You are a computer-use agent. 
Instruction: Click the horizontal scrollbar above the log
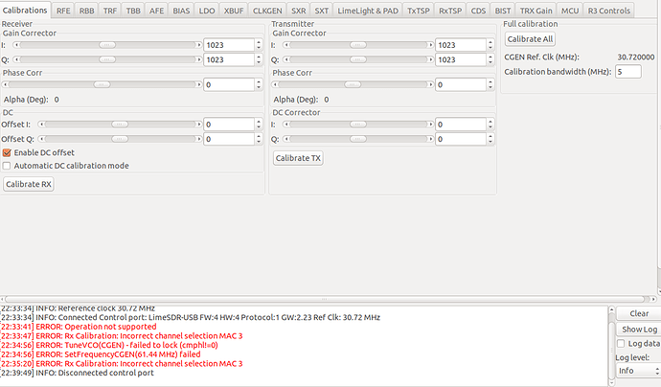(x=325, y=299)
